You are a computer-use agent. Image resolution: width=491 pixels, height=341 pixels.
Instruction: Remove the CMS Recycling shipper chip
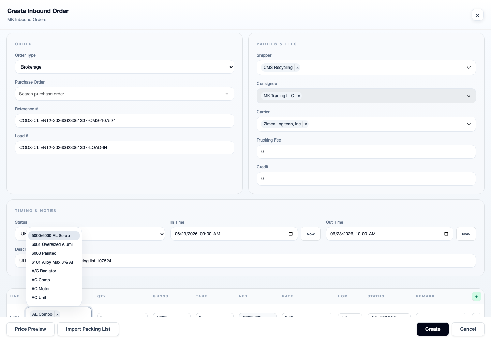[297, 68]
